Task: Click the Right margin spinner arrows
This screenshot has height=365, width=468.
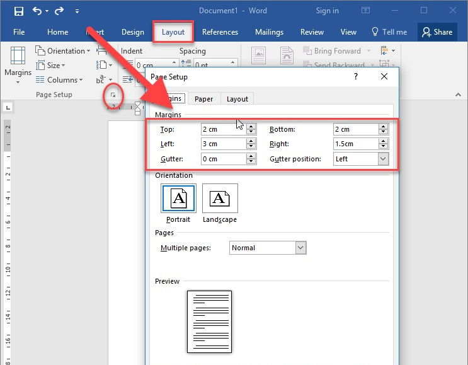Action: click(x=383, y=144)
